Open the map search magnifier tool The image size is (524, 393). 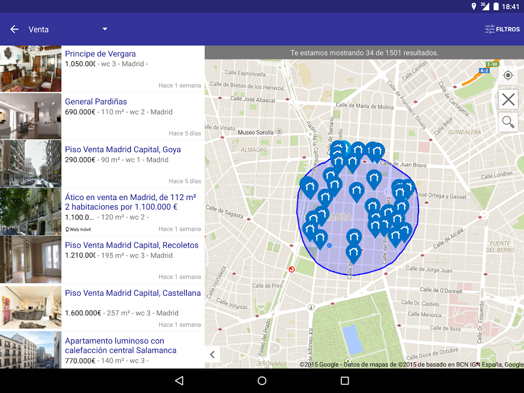pos(508,122)
